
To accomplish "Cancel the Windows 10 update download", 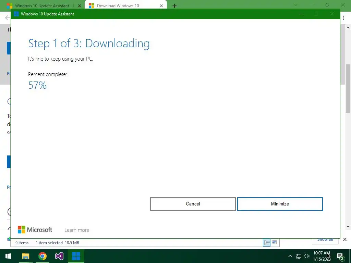I will 193,204.
